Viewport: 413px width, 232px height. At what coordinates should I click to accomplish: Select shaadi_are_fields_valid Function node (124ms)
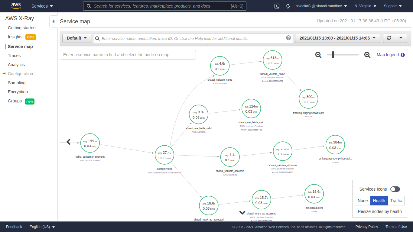pos(251,109)
